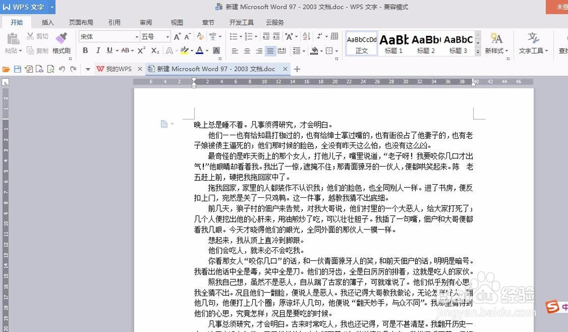Open a new document with the + tab
The width and height of the screenshot is (568, 332).
(x=298, y=68)
